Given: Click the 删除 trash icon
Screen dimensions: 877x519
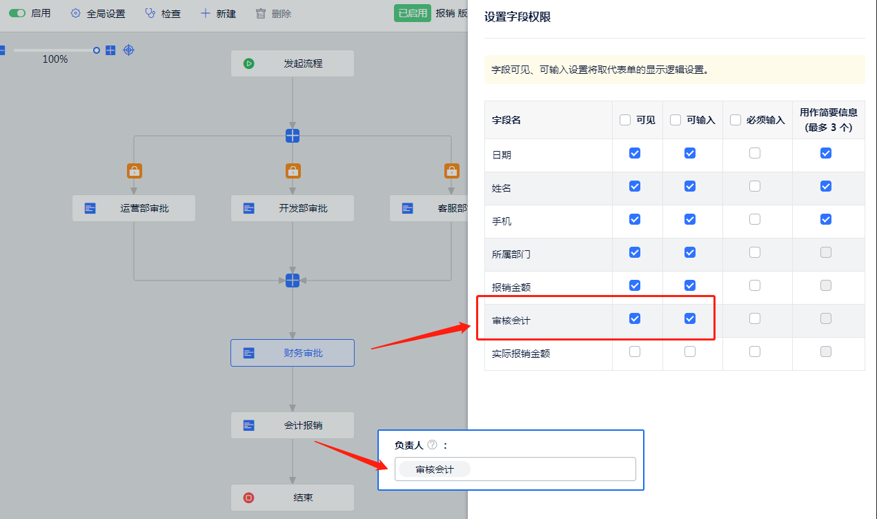Looking at the screenshot, I should [260, 13].
